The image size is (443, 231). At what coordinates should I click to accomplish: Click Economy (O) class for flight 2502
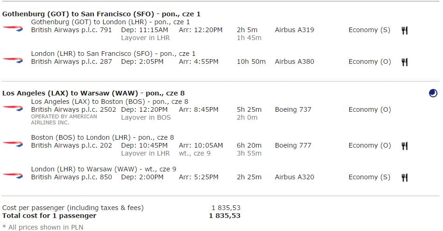point(369,110)
